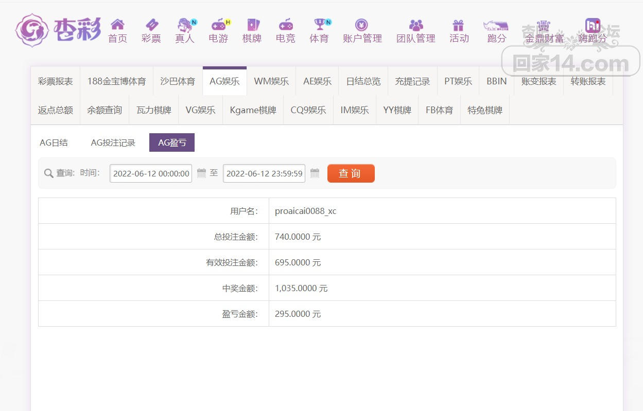Select the 真人 live casino icon
643x411 pixels.
click(x=184, y=25)
